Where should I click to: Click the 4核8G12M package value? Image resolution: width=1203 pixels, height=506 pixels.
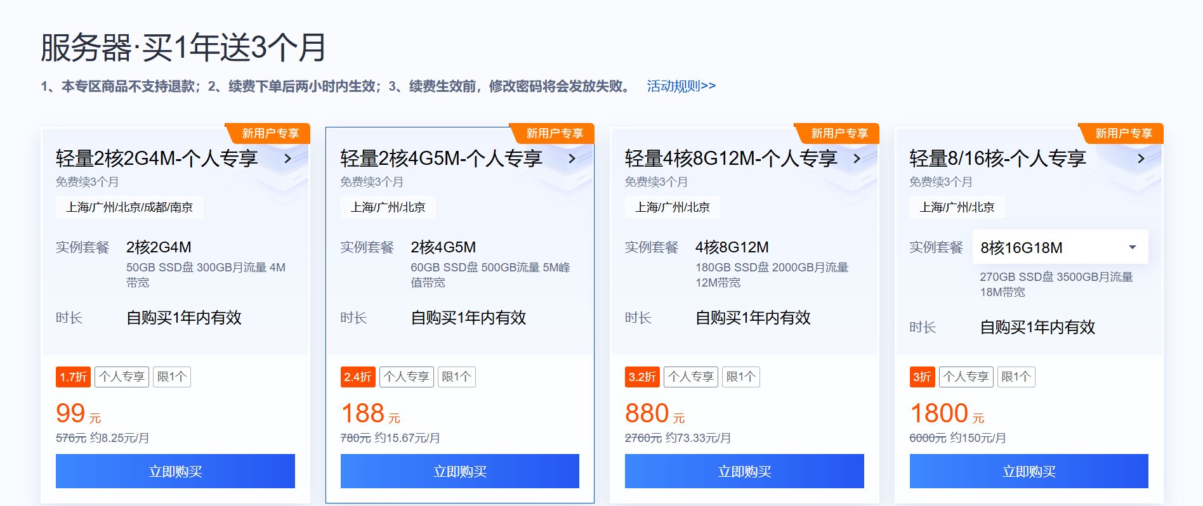point(732,247)
